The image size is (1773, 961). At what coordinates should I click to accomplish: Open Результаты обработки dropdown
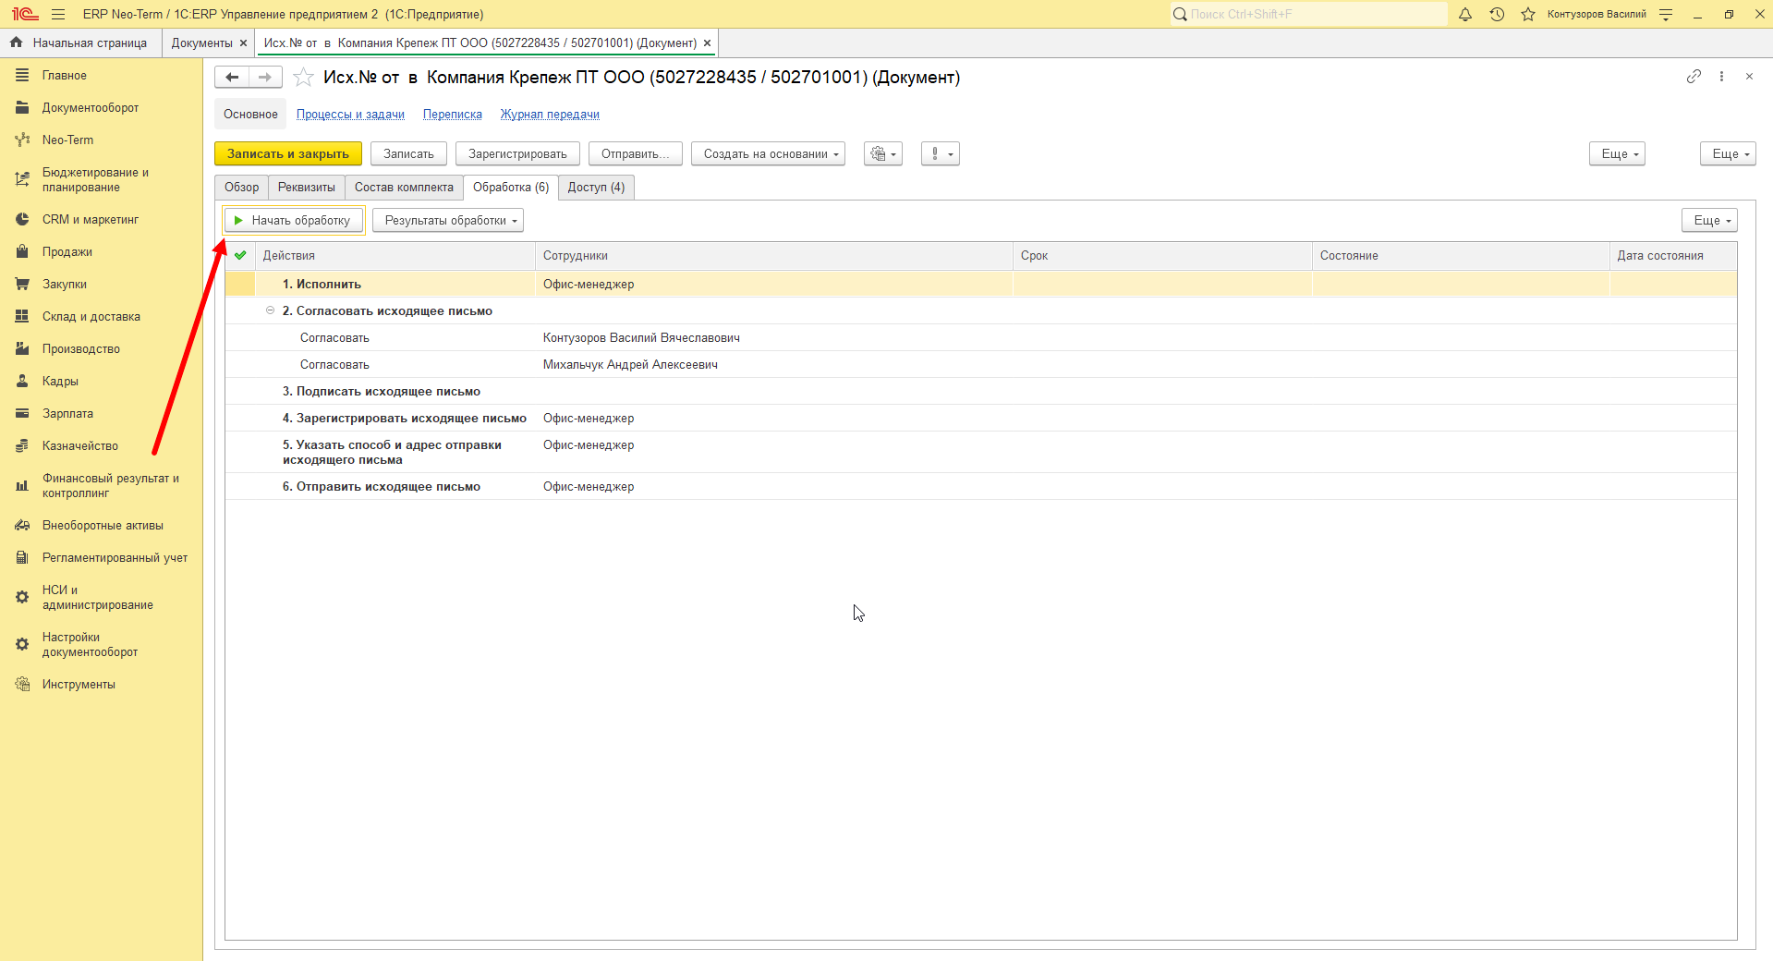click(x=448, y=221)
